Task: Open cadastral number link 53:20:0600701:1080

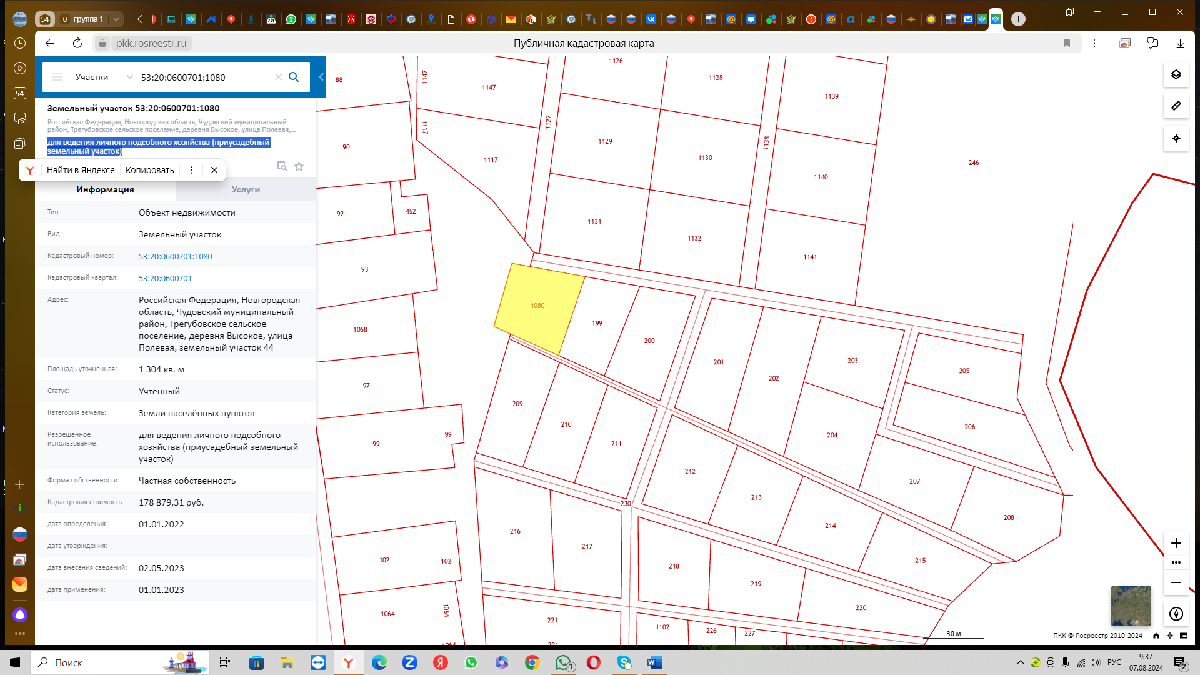Action: point(175,256)
